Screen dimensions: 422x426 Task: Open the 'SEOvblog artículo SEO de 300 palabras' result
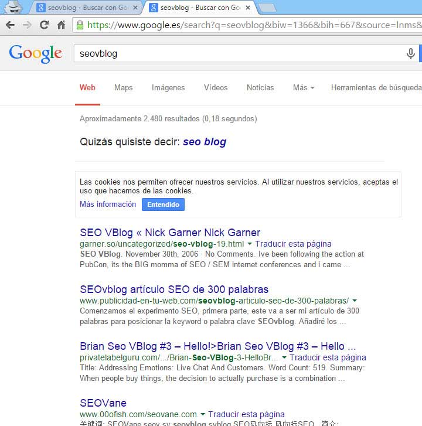(x=174, y=289)
